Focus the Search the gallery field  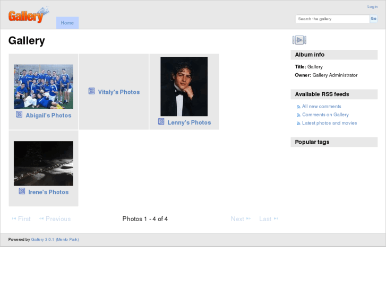(332, 19)
